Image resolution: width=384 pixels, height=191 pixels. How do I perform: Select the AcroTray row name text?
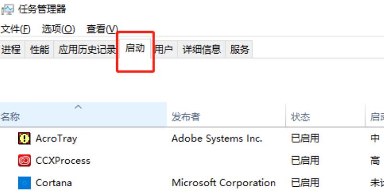[x=56, y=138]
